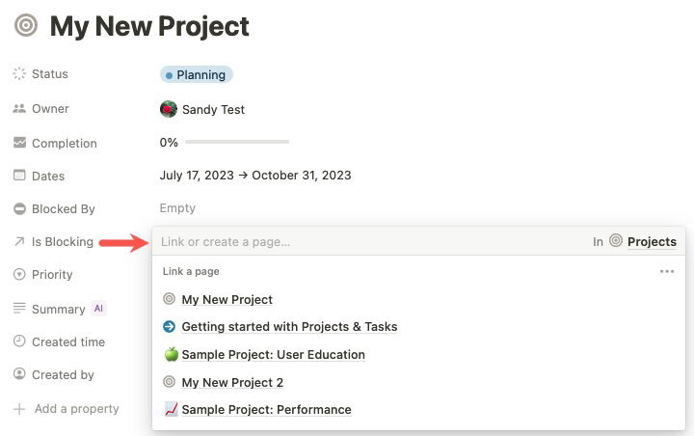Screen dimensions: 694x436
Task: Click the Completion property chart icon
Action: (x=19, y=143)
